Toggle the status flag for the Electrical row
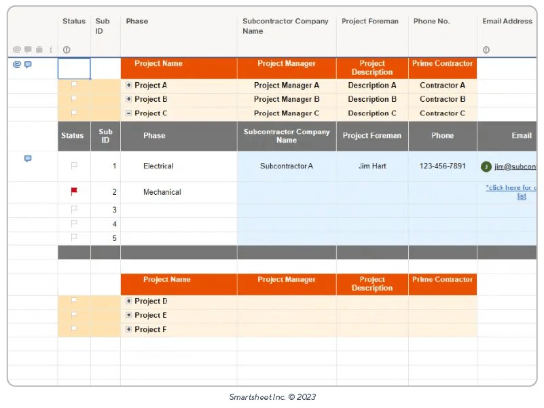544x408 pixels. [74, 166]
